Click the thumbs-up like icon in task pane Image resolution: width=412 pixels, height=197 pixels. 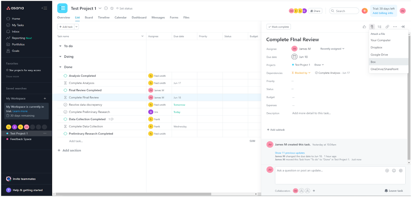coord(364,27)
